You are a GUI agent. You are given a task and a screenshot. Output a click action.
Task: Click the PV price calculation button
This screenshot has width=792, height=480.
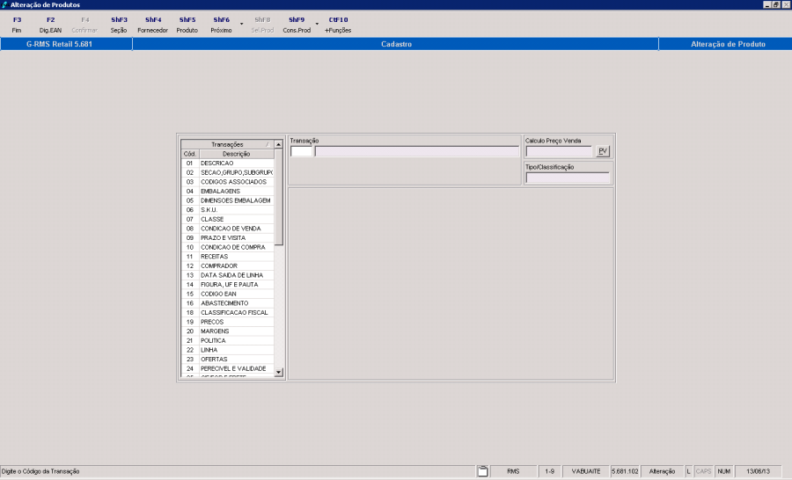(x=603, y=151)
